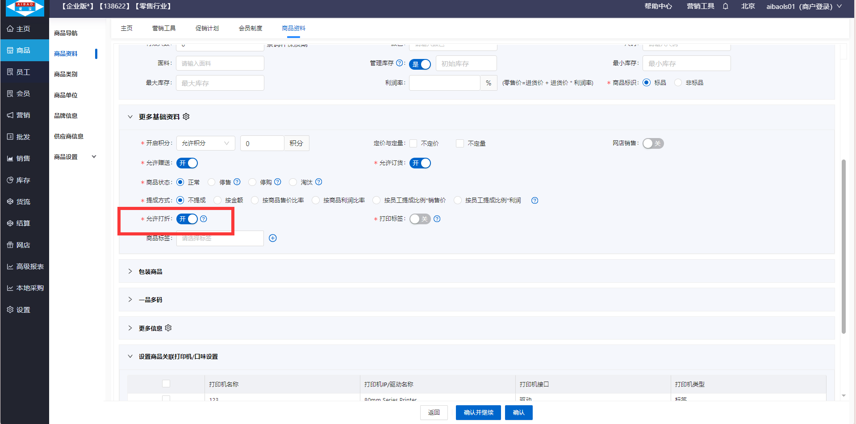The height and width of the screenshot is (424, 856).
Task: Click AIBAO logo in top-left corner
Action: [25, 8]
